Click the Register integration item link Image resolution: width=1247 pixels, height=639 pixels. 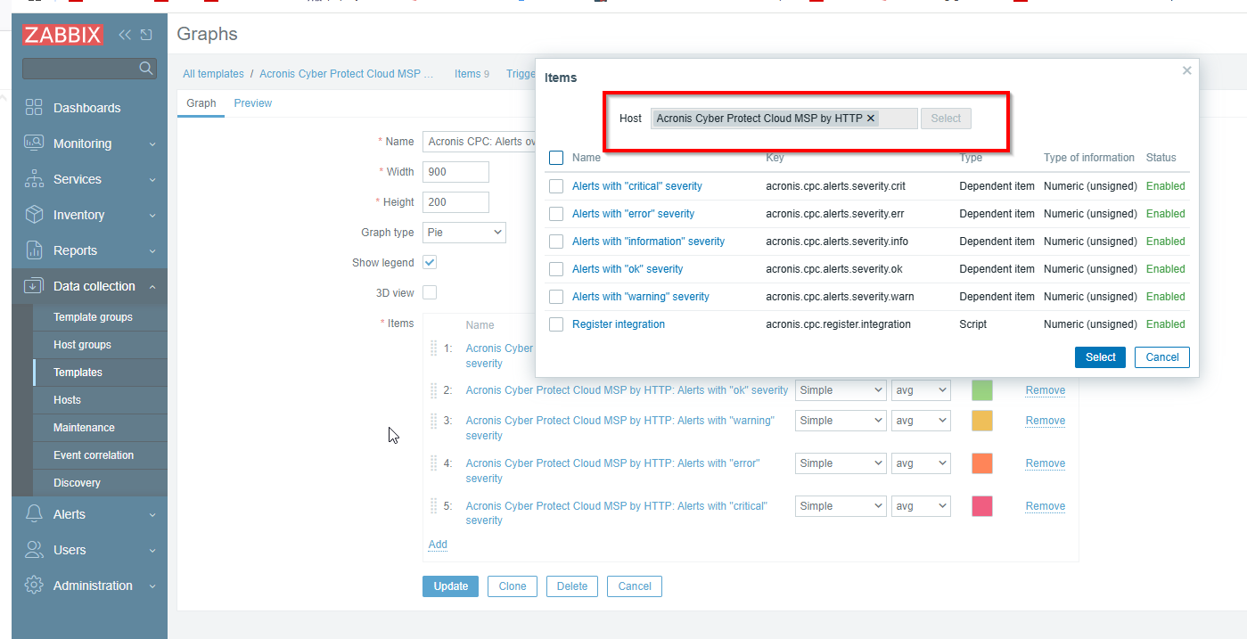coord(619,324)
